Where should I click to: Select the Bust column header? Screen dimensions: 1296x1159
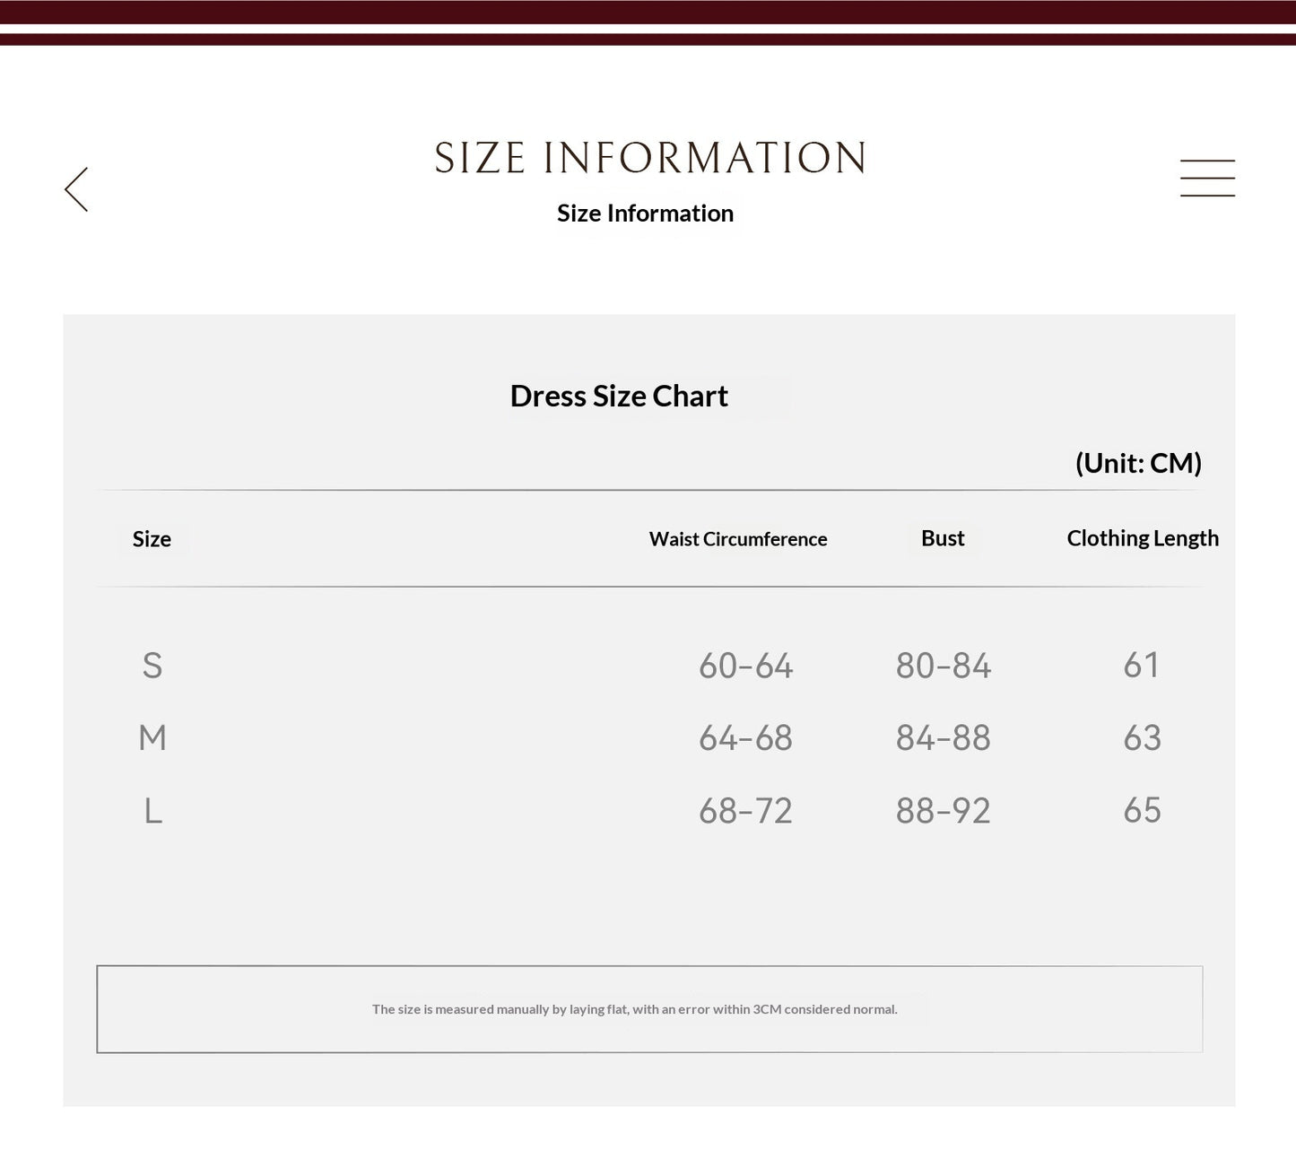pyautogui.click(x=943, y=538)
